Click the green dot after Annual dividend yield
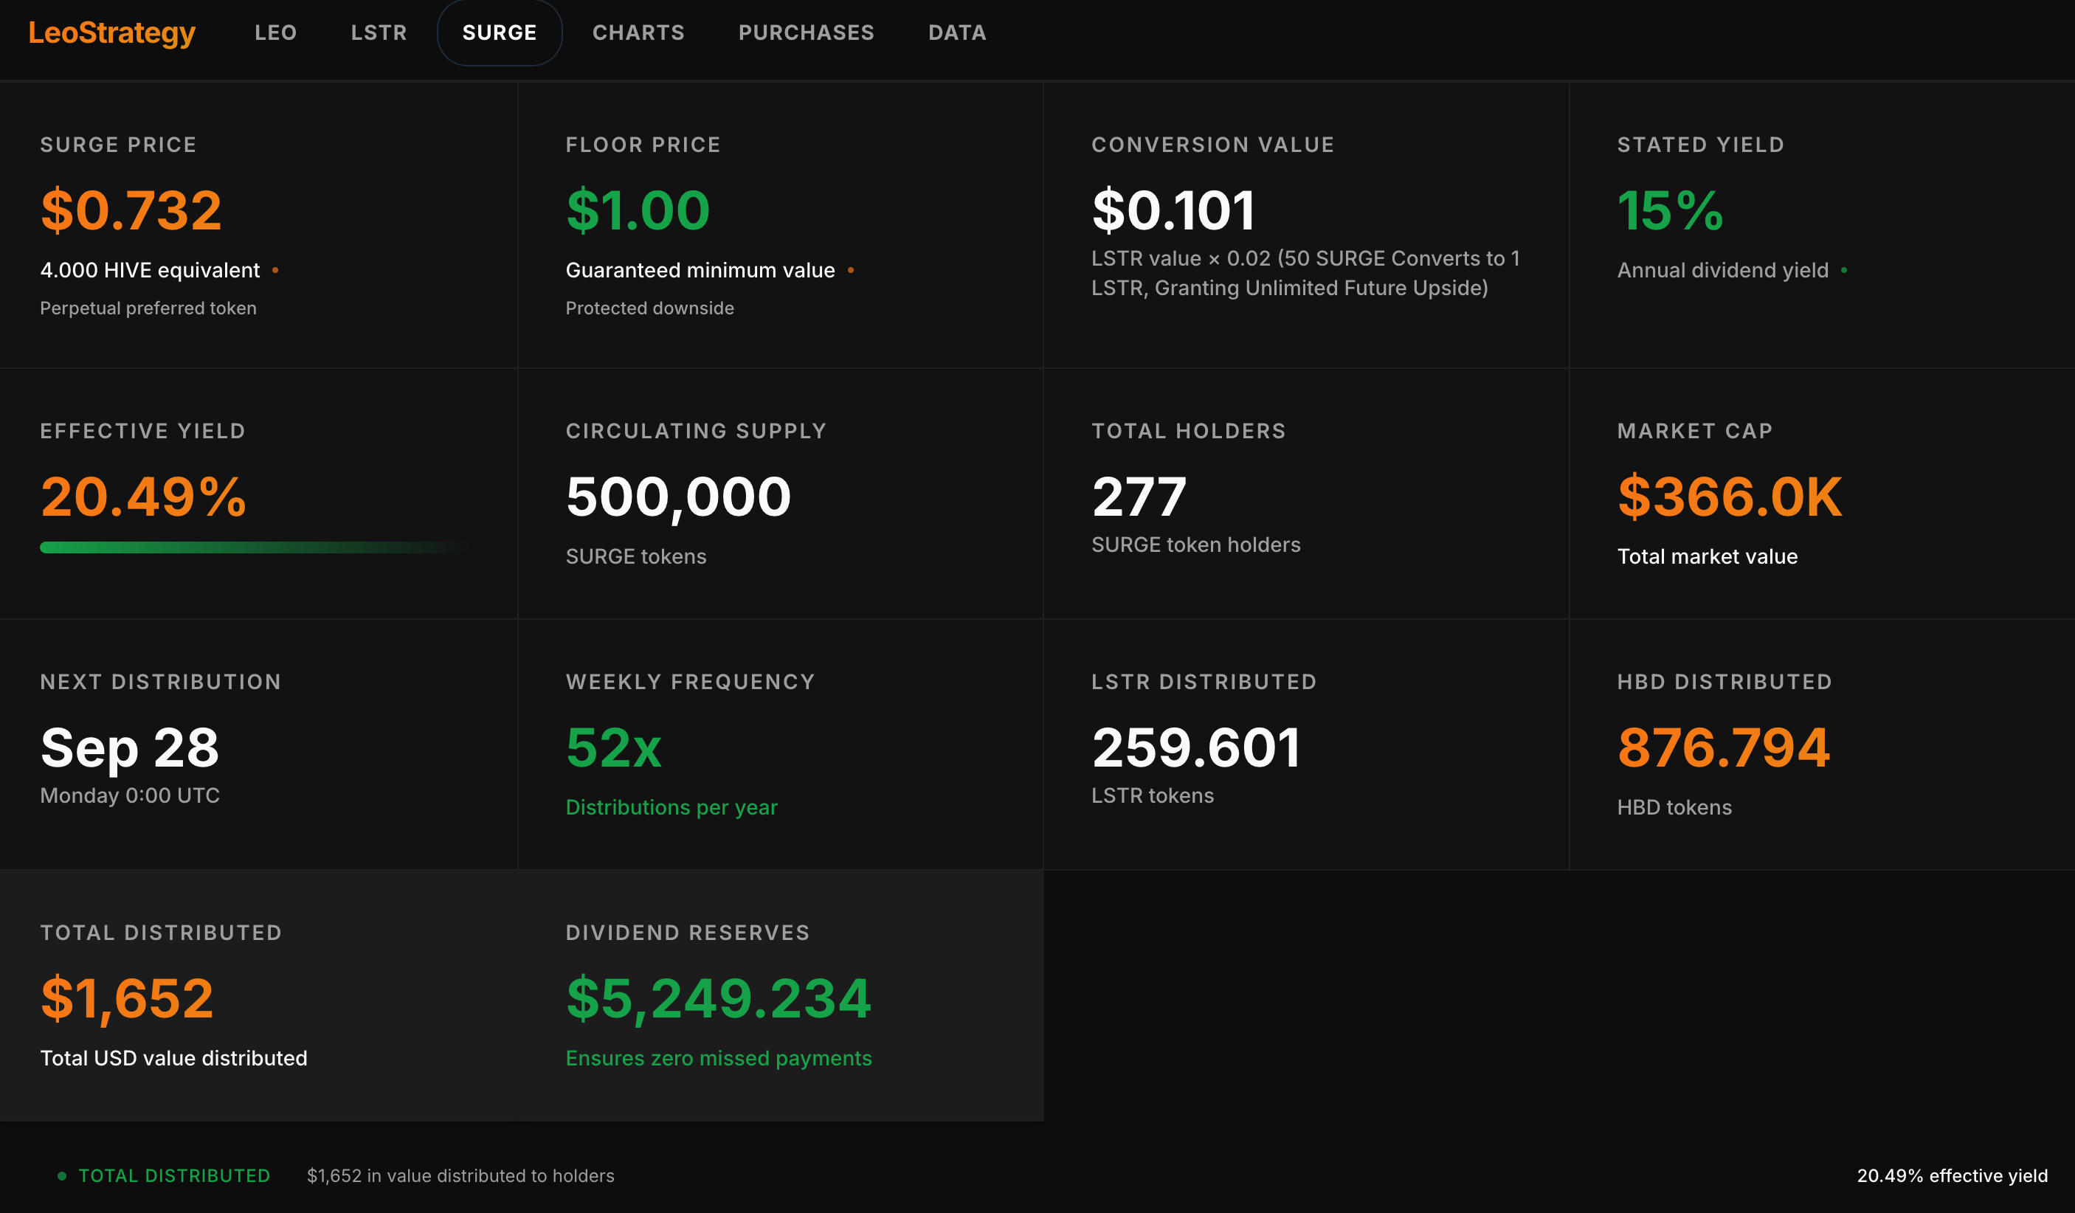Screen dimensions: 2075x1213 coord(1843,270)
